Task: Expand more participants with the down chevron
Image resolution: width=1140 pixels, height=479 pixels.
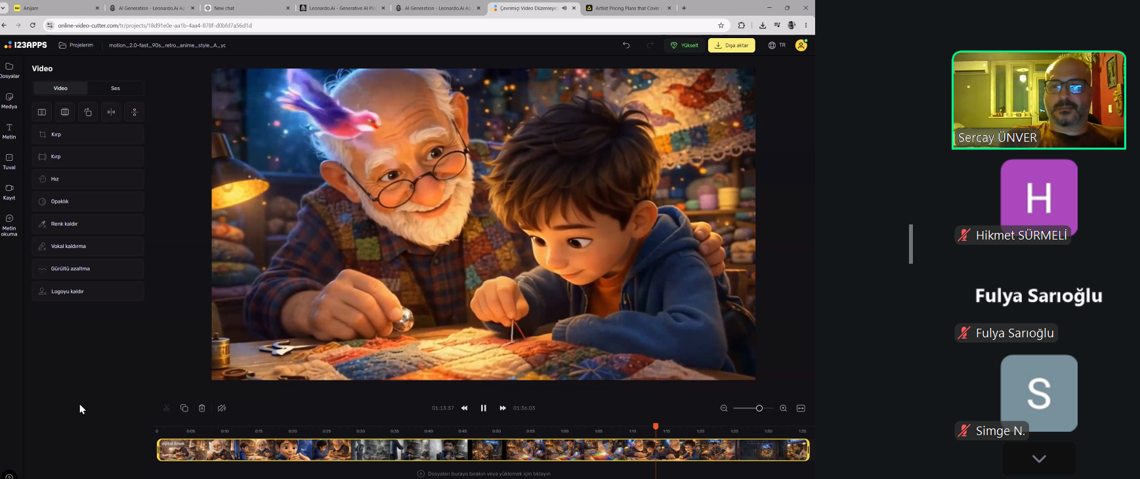Action: click(1039, 459)
